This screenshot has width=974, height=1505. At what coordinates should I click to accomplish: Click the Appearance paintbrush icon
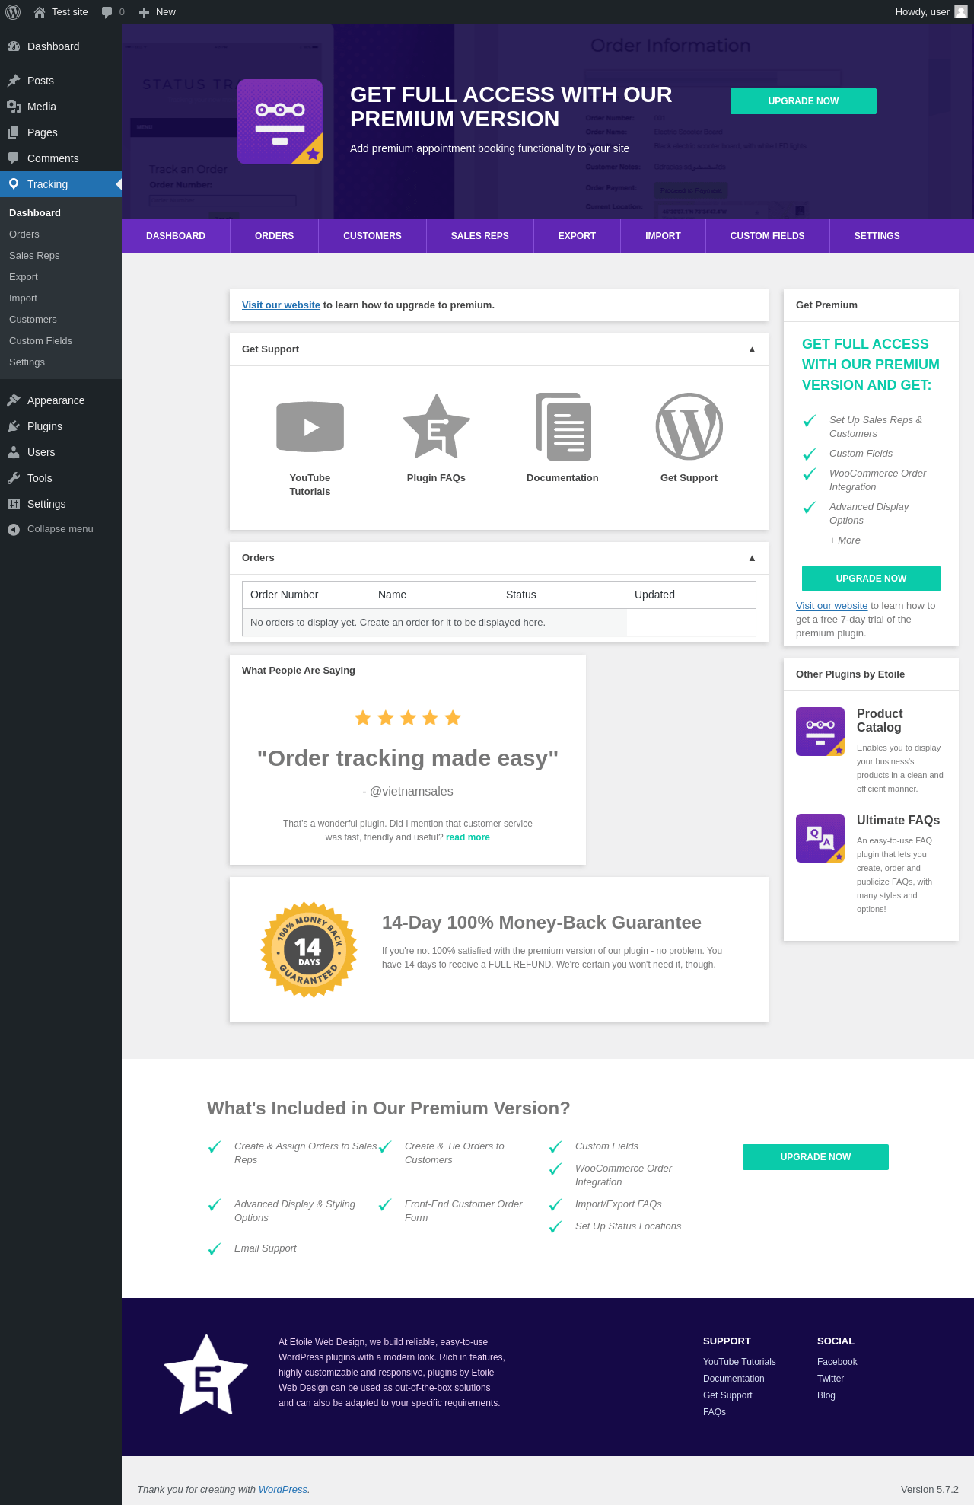14,400
